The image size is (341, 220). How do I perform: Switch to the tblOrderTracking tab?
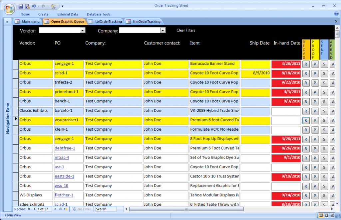pyautogui.click(x=105, y=22)
